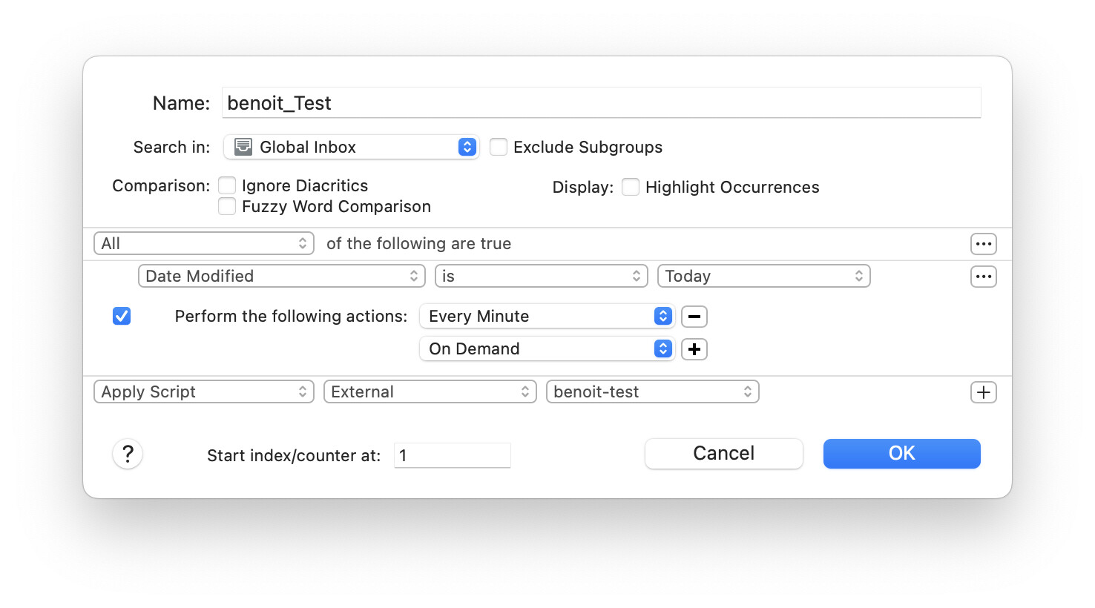Image resolution: width=1095 pixels, height=608 pixels.
Task: Change the Apply Script action type
Action: 204,392
